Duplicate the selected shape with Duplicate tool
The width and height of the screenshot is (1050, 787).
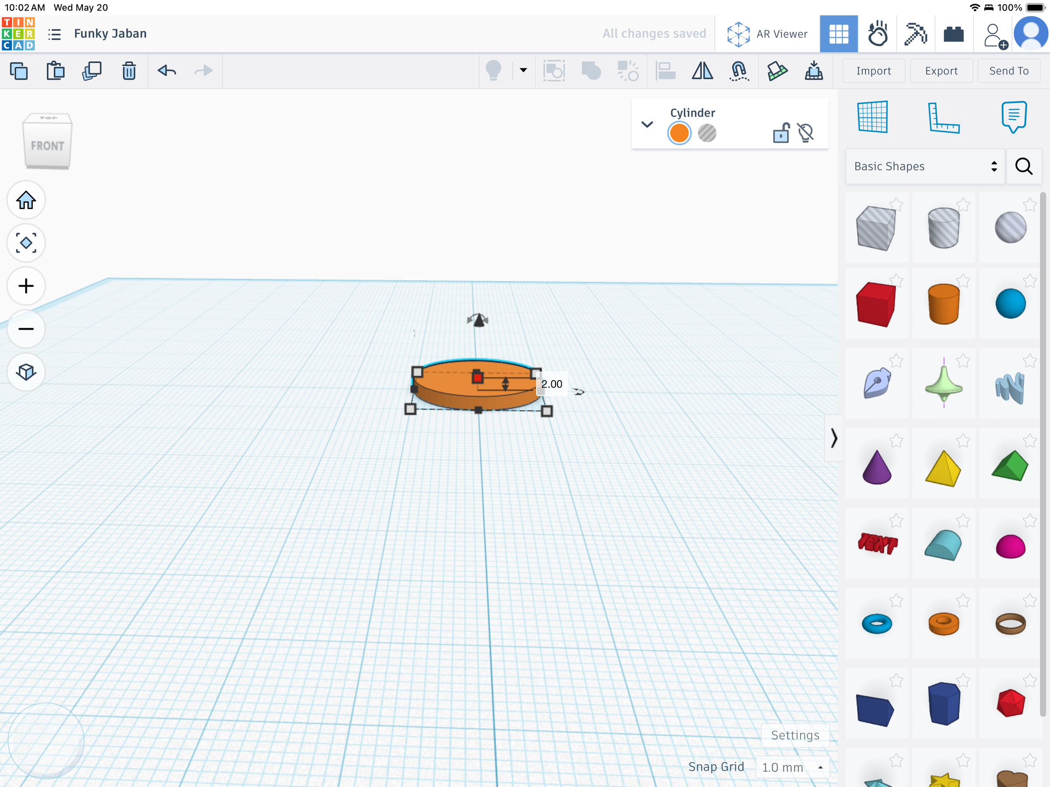click(x=92, y=71)
